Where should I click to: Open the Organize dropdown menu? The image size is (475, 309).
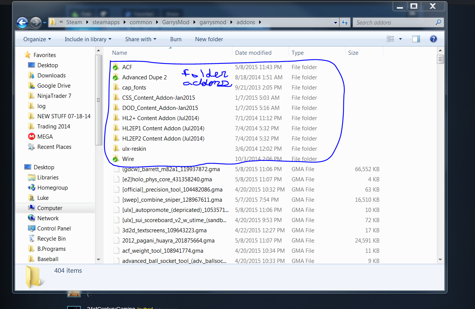pos(37,39)
